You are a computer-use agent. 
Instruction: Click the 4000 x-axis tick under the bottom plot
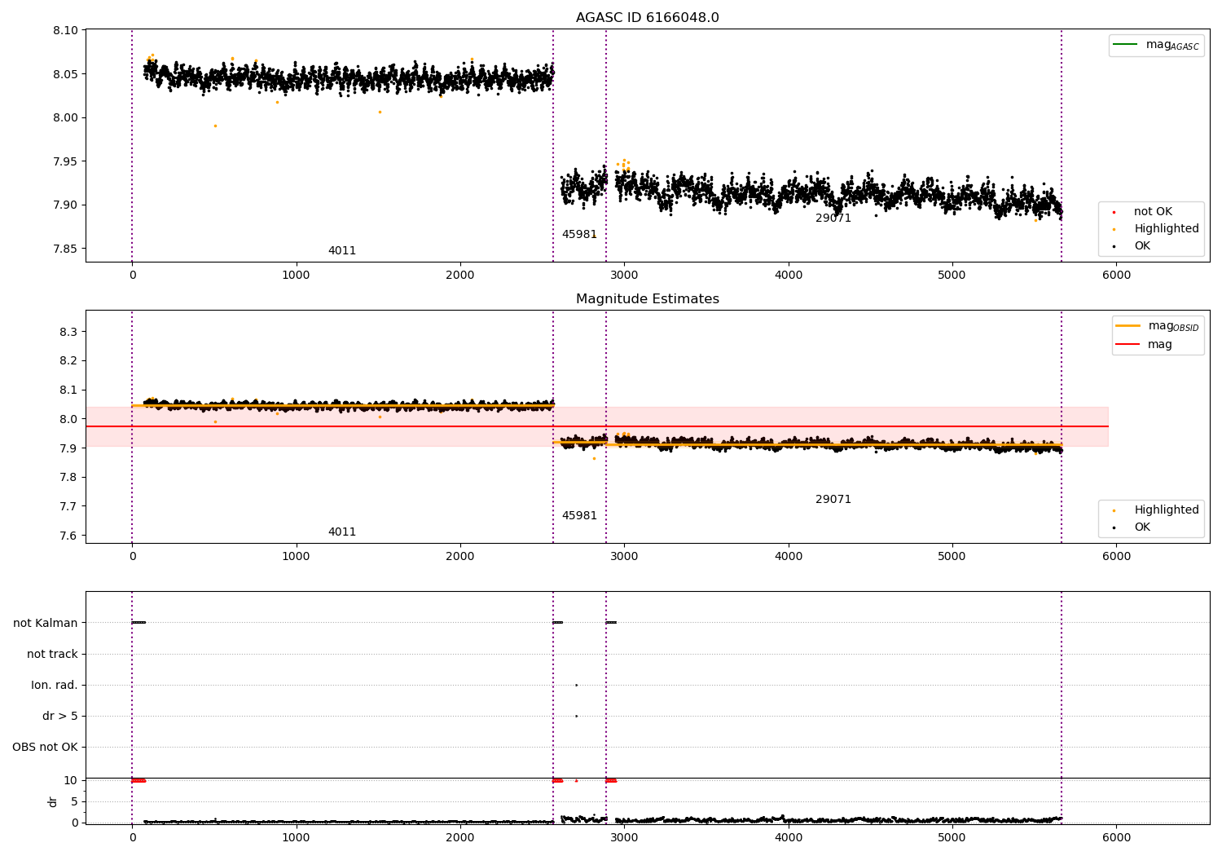789,838
